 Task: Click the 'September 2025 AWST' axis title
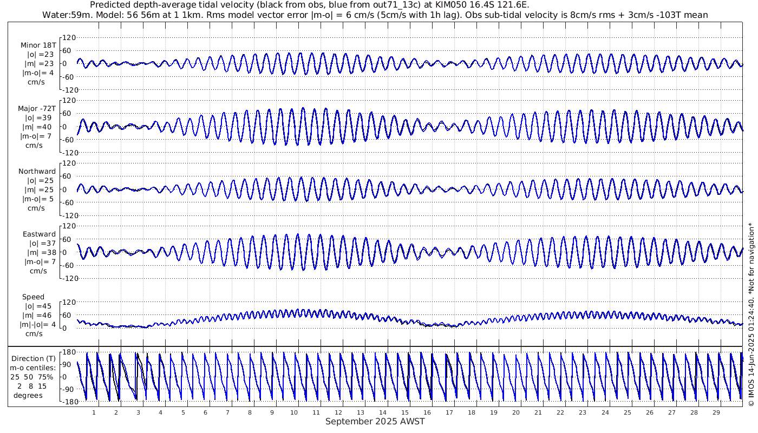coord(375,422)
